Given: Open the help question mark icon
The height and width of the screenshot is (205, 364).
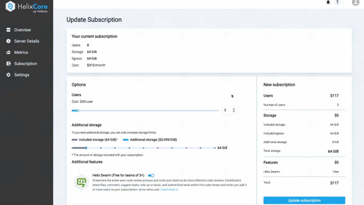Looking at the screenshot, I should tap(337, 2).
